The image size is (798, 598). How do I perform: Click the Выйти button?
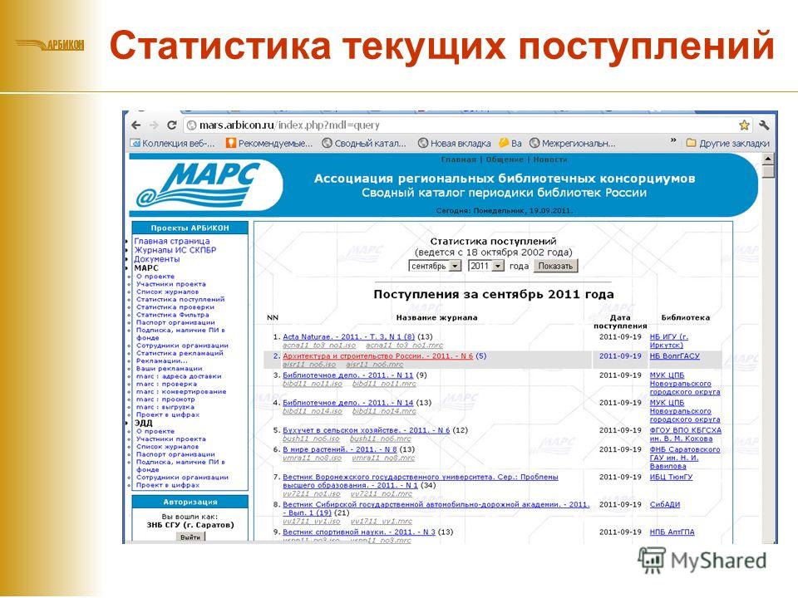click(190, 537)
